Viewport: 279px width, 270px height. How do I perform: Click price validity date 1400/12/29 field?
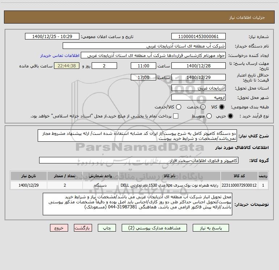[199, 77]
